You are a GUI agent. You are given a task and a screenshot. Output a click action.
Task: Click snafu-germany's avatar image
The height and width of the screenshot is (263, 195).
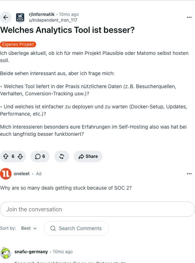tap(6, 253)
